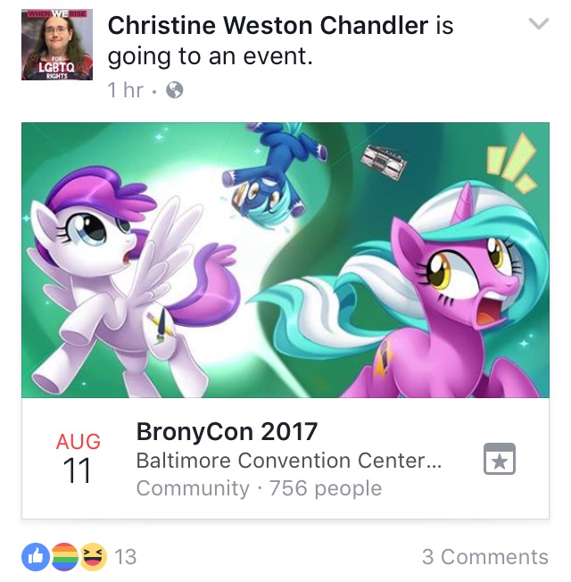The width and height of the screenshot is (571, 582).
Task: Open Christine Weston Chandler's profile name link
Action: (268, 26)
